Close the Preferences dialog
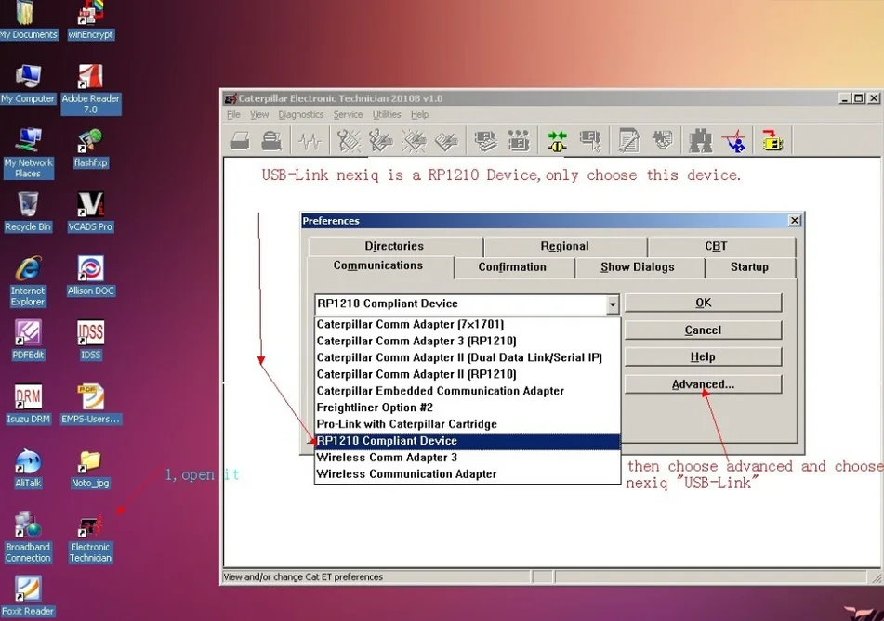This screenshot has height=621, width=884. click(795, 221)
